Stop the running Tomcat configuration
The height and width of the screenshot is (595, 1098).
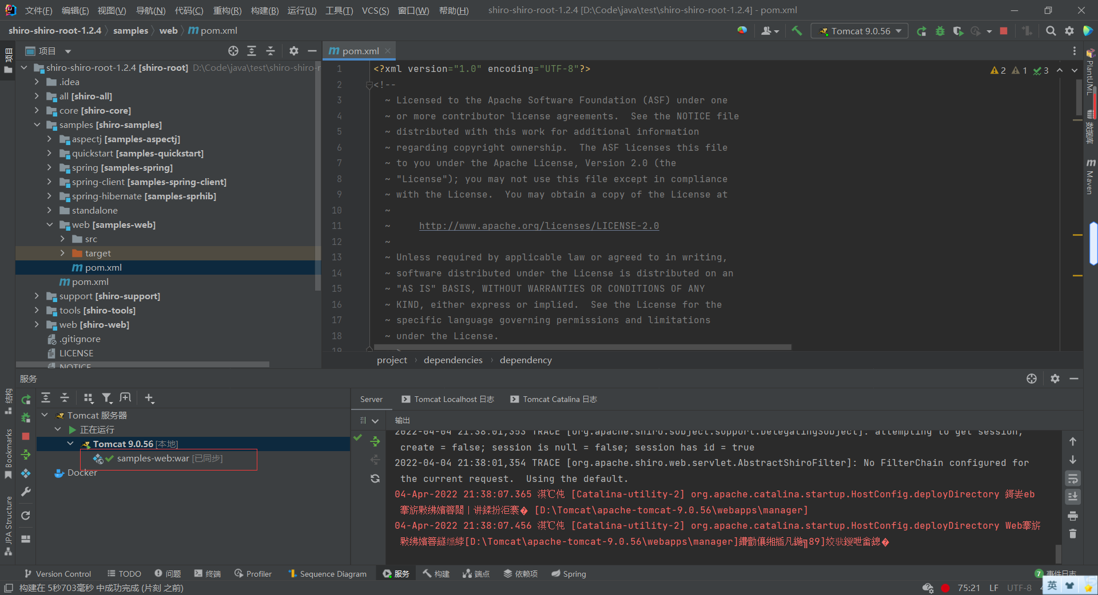click(1004, 31)
